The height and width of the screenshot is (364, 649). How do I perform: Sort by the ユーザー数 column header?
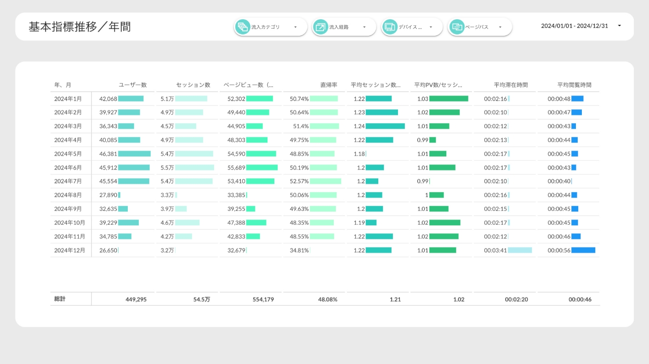132,85
